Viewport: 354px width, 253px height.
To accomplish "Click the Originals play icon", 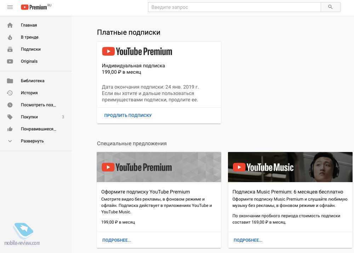I will click(10, 61).
